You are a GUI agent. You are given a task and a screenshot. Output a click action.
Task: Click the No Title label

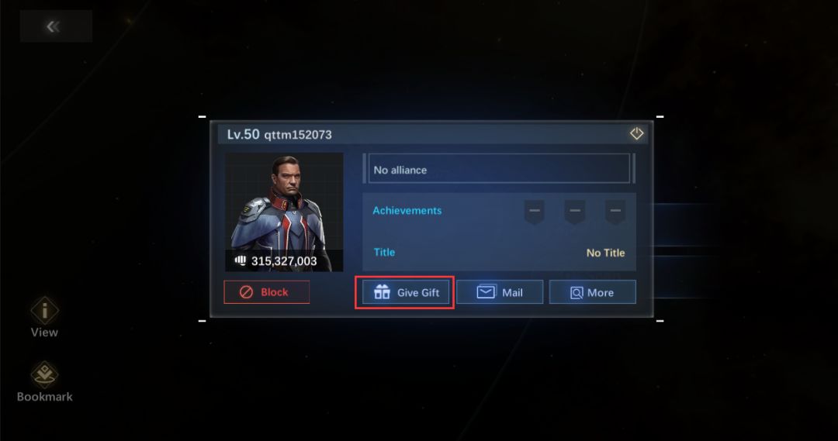coord(605,253)
